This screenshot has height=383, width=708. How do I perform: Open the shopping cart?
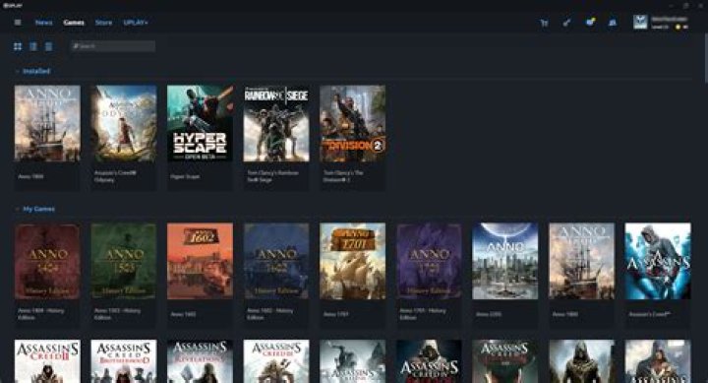544,23
